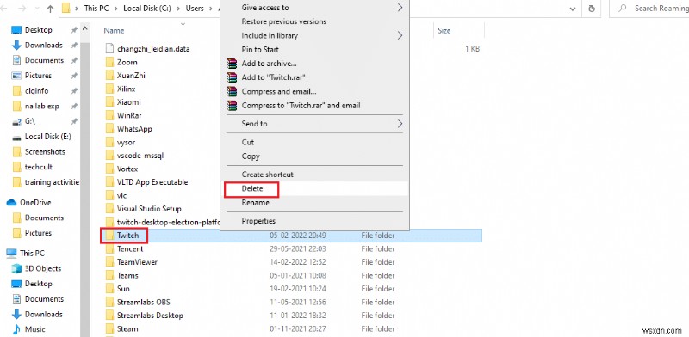Open Documents under OneDrive

(x=44, y=218)
